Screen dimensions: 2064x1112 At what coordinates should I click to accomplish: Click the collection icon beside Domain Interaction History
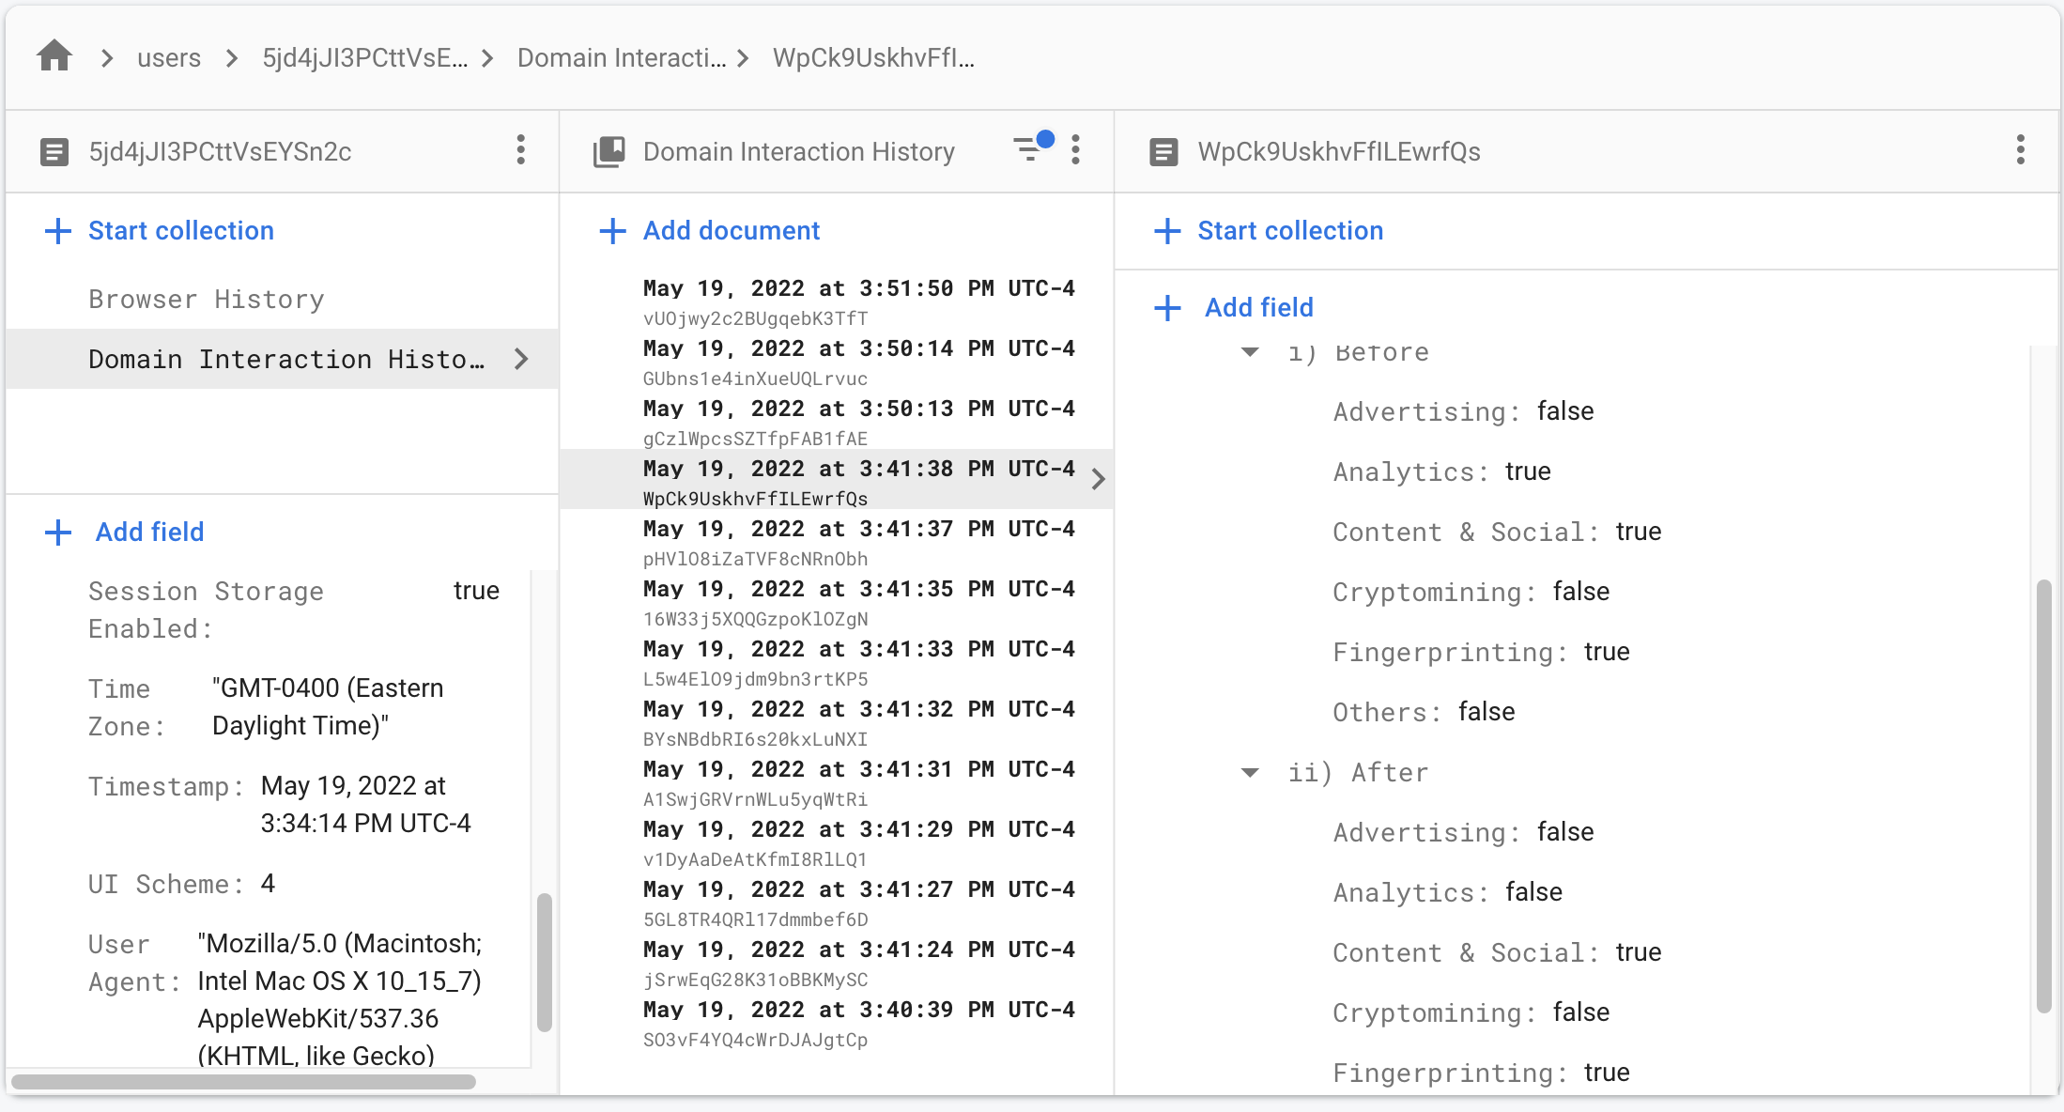[609, 151]
